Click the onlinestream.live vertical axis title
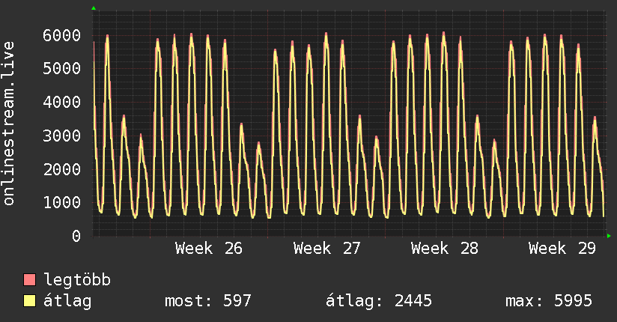The height and width of the screenshot is (322, 617). [8, 124]
